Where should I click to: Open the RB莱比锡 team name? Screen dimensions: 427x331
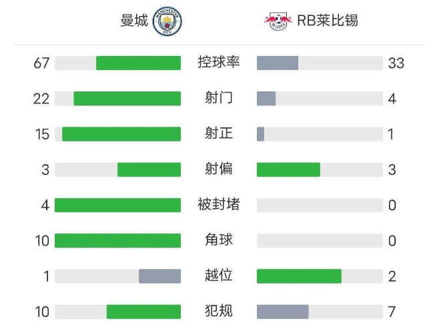coord(328,21)
